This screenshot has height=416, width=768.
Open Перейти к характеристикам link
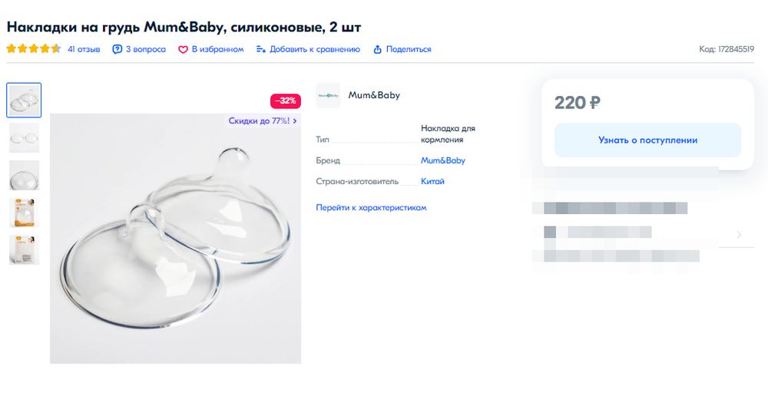click(371, 208)
